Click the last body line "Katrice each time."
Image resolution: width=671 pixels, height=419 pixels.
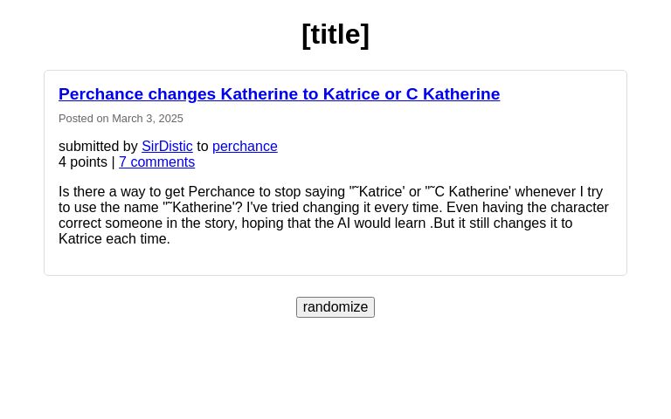[114, 238]
